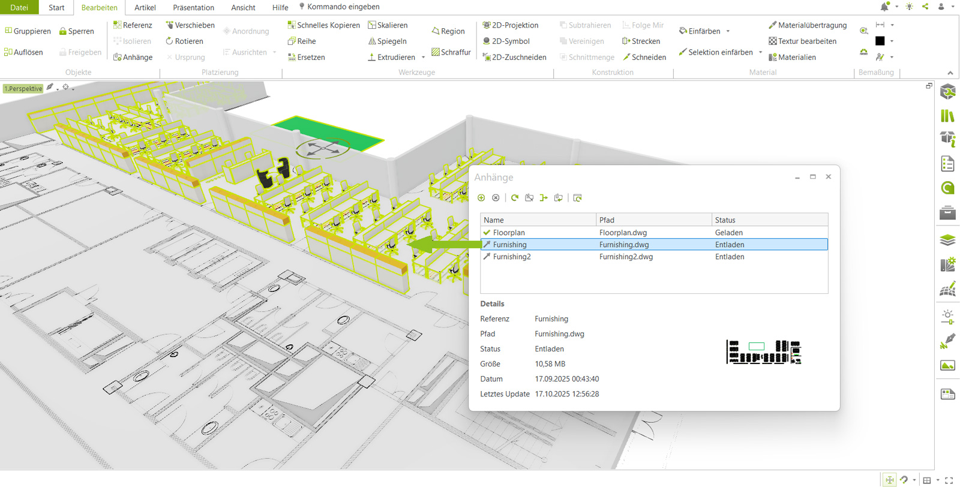Open the Datei menu

click(19, 8)
